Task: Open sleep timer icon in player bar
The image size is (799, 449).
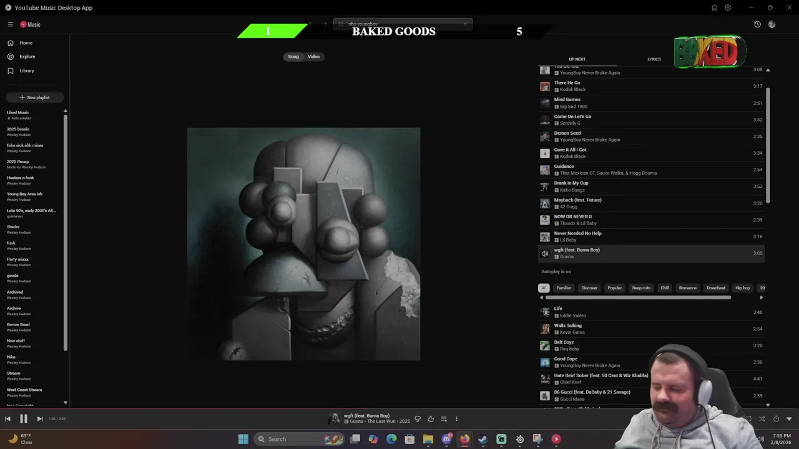Action: point(776,419)
